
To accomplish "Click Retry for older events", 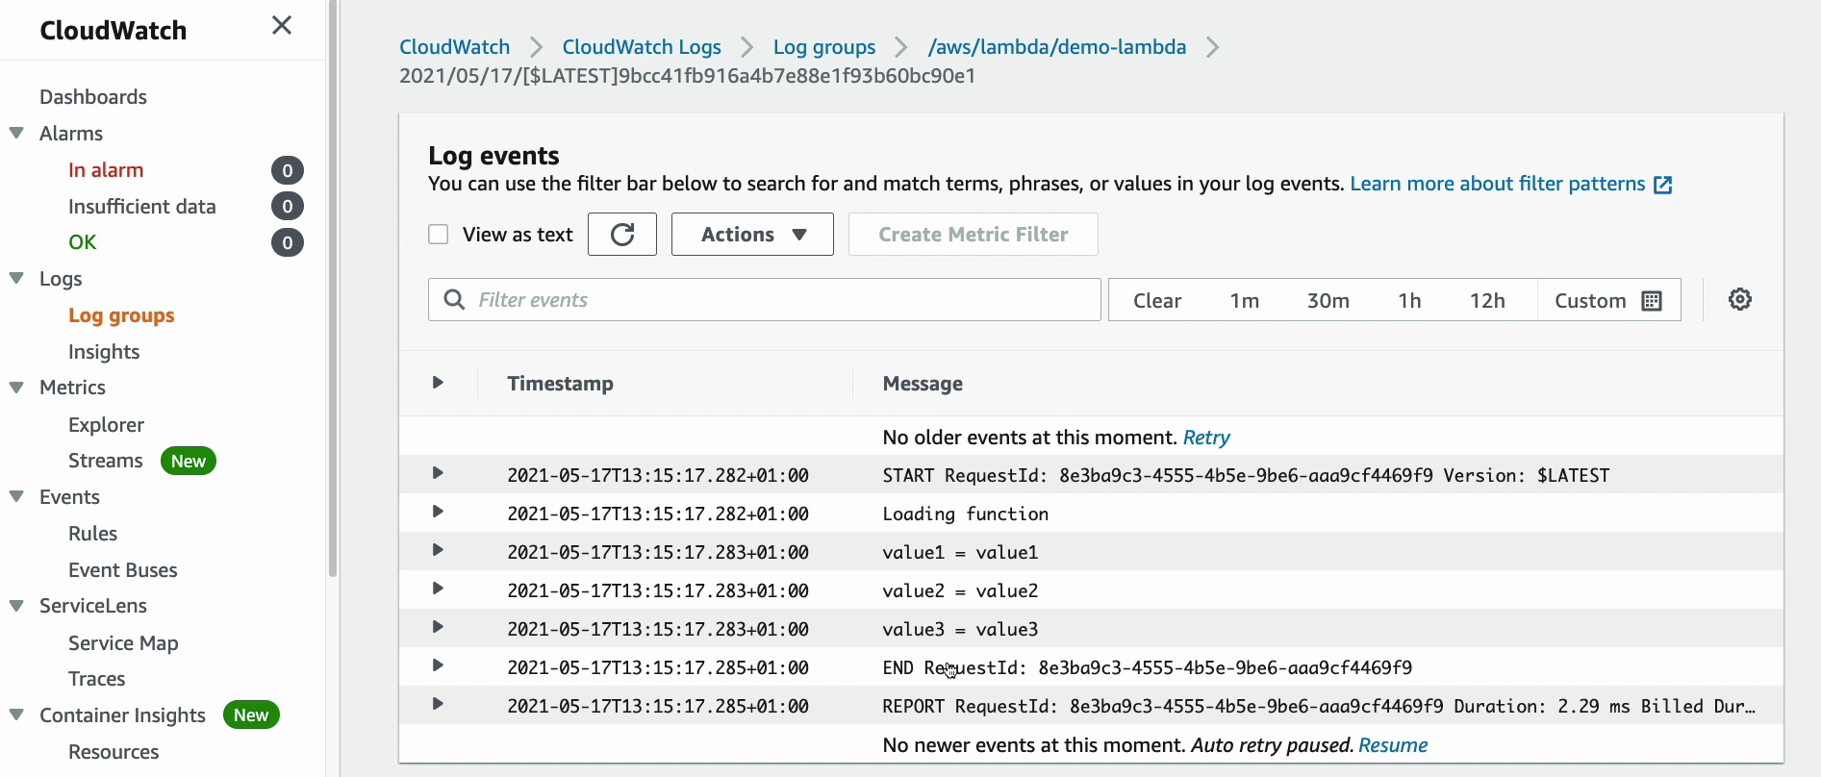I will 1206,438.
